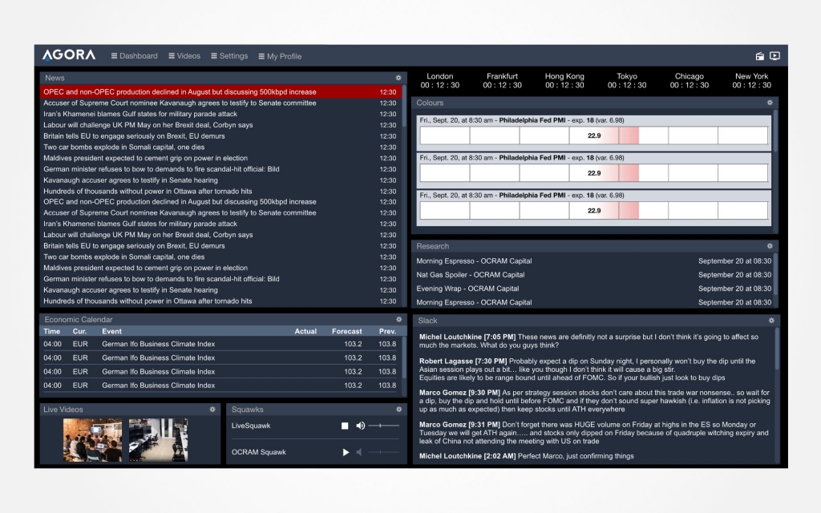This screenshot has width=821, height=513.
Task: Open the Economic Calendar settings gear
Action: tap(398, 319)
